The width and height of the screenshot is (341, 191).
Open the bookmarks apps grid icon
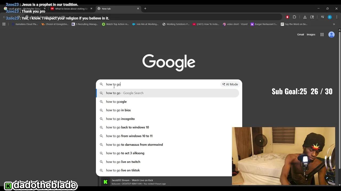click(4, 24)
